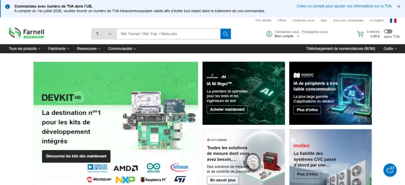The height and width of the screenshot is (185, 405).
Task: Click the development boards product image
Action: [x=159, y=120]
